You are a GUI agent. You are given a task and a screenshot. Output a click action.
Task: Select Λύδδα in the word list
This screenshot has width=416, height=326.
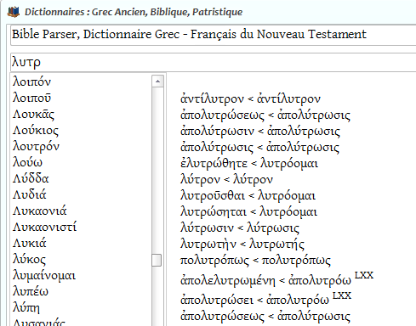[31, 178]
